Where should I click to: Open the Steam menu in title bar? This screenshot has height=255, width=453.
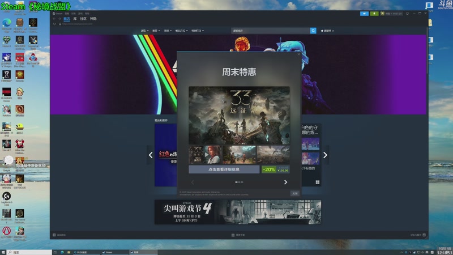(58, 14)
